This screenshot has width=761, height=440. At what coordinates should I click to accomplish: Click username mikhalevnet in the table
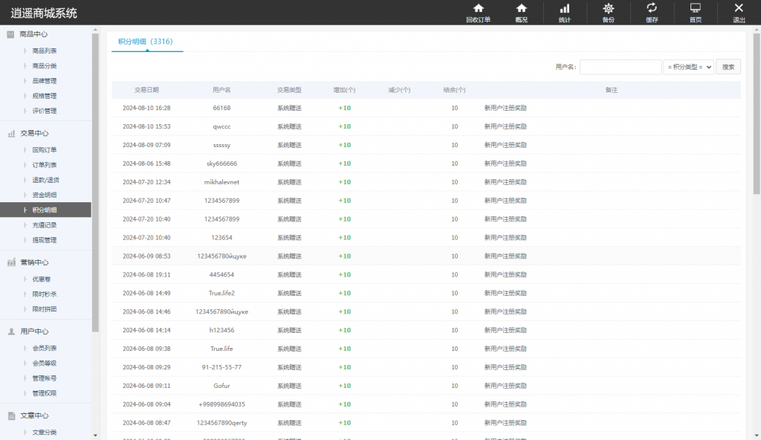coord(221,181)
